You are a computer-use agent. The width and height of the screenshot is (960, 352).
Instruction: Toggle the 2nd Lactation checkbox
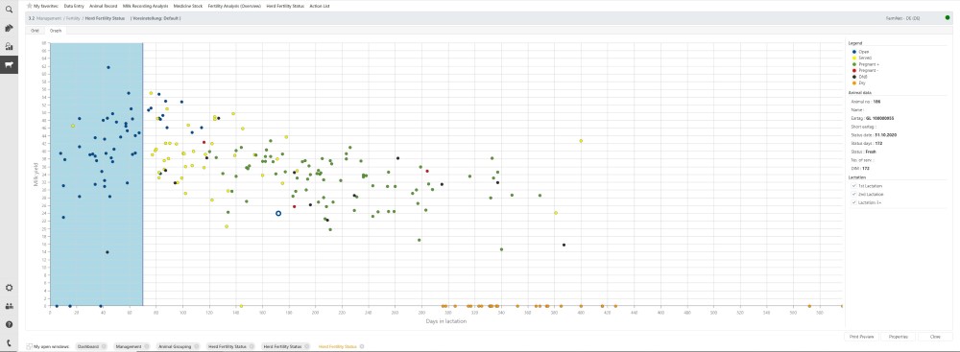pos(854,194)
